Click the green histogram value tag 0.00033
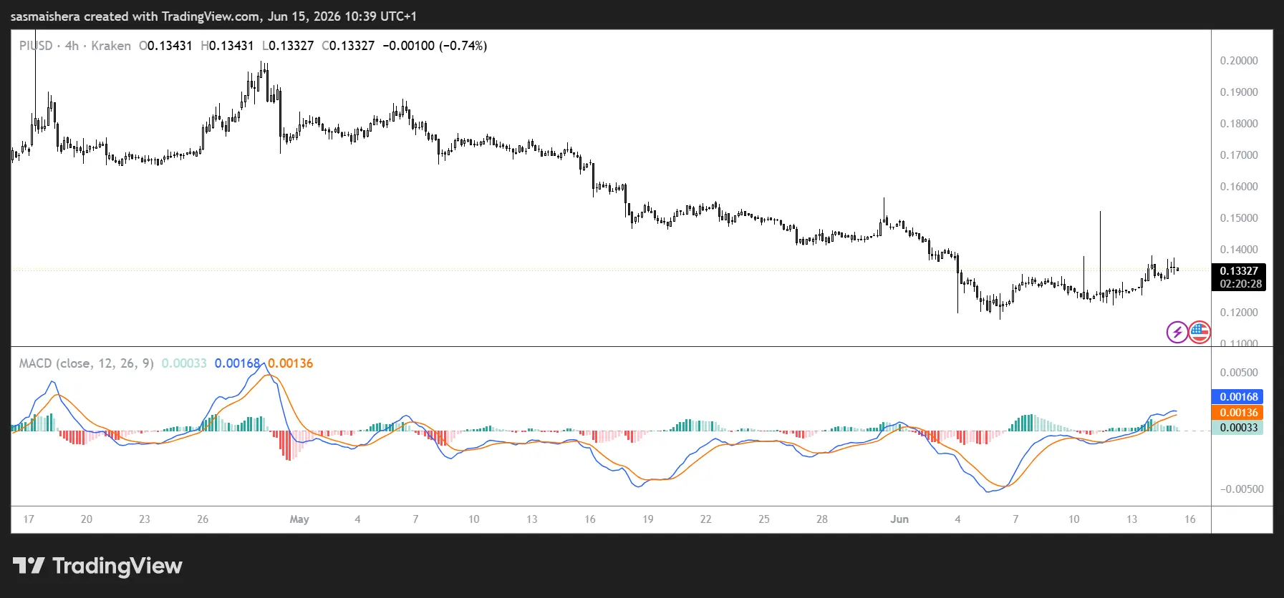 pyautogui.click(x=1238, y=428)
